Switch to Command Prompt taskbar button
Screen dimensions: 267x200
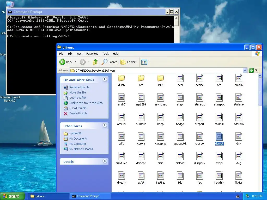coord(90,196)
